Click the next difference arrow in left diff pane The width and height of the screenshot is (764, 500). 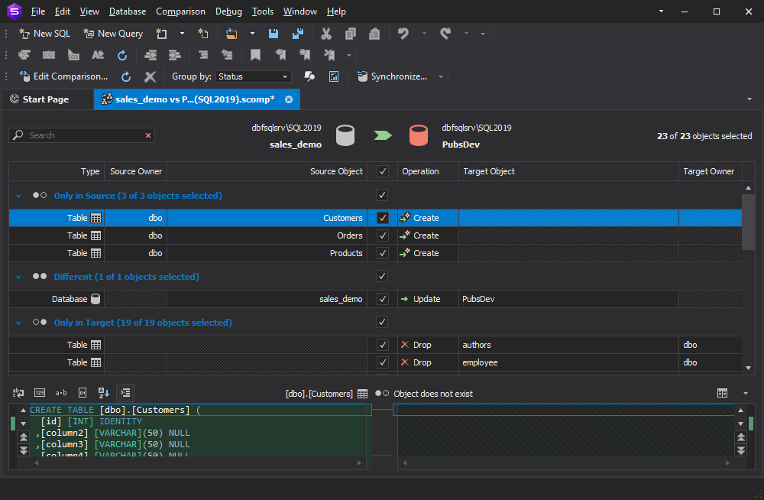pos(24,450)
